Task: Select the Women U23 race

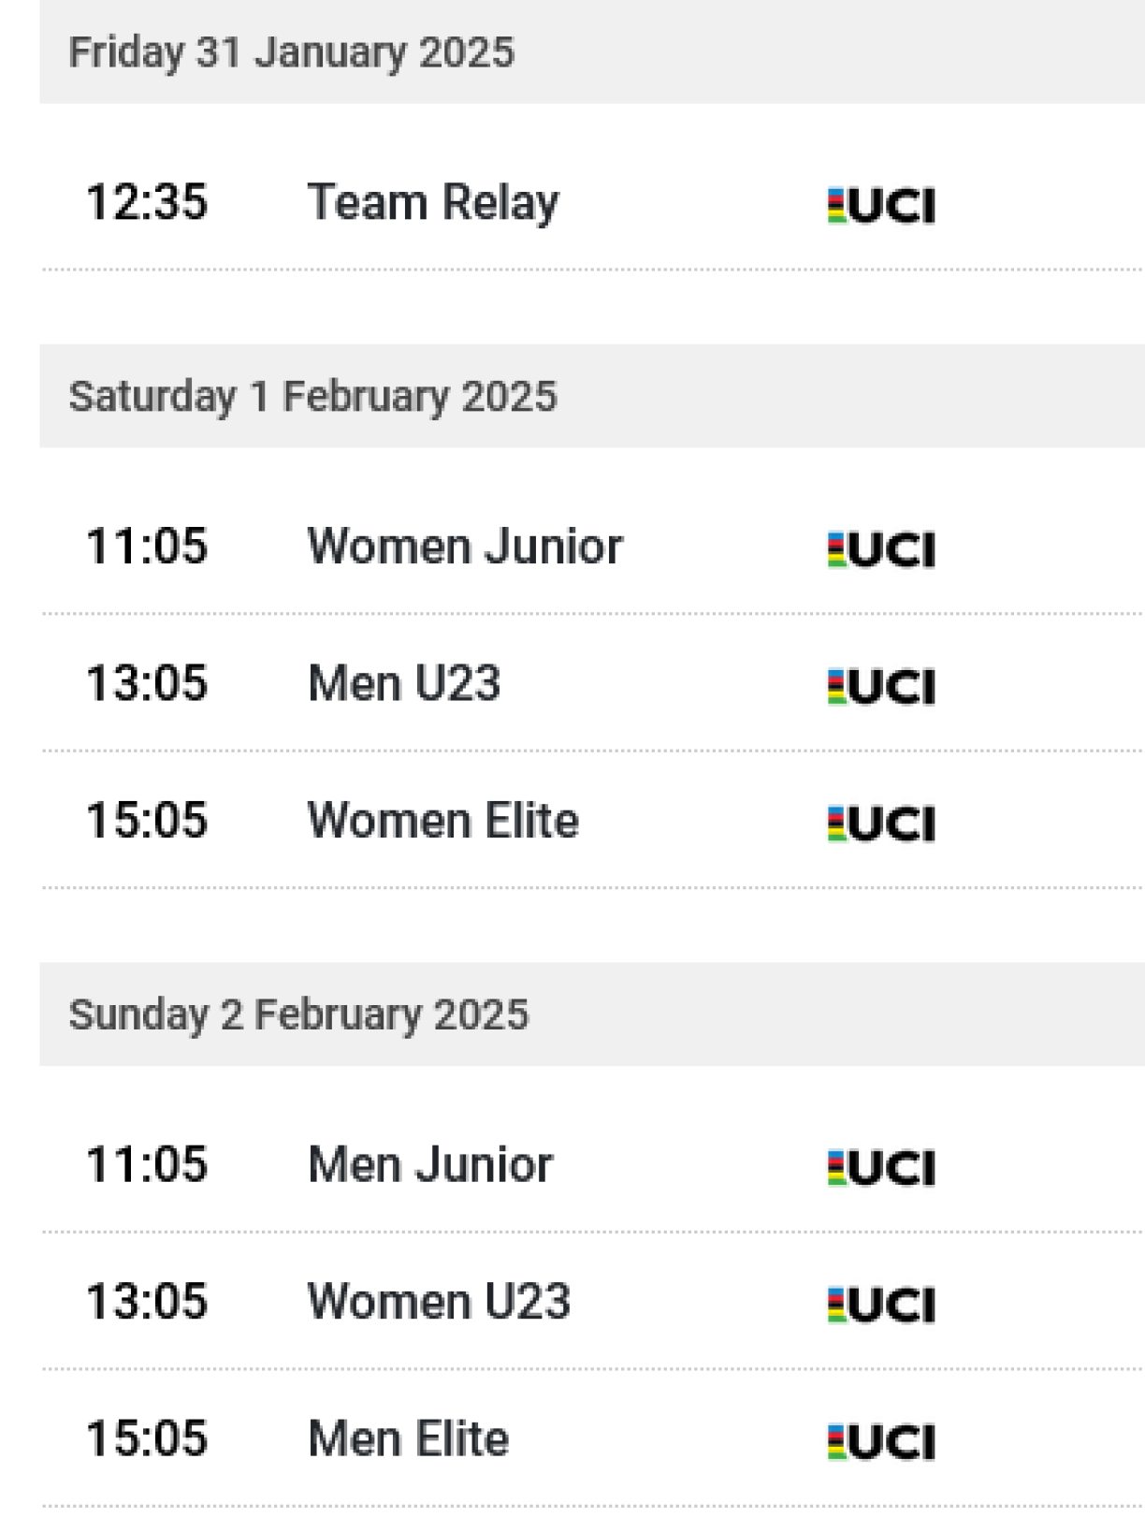Action: pos(439,1302)
